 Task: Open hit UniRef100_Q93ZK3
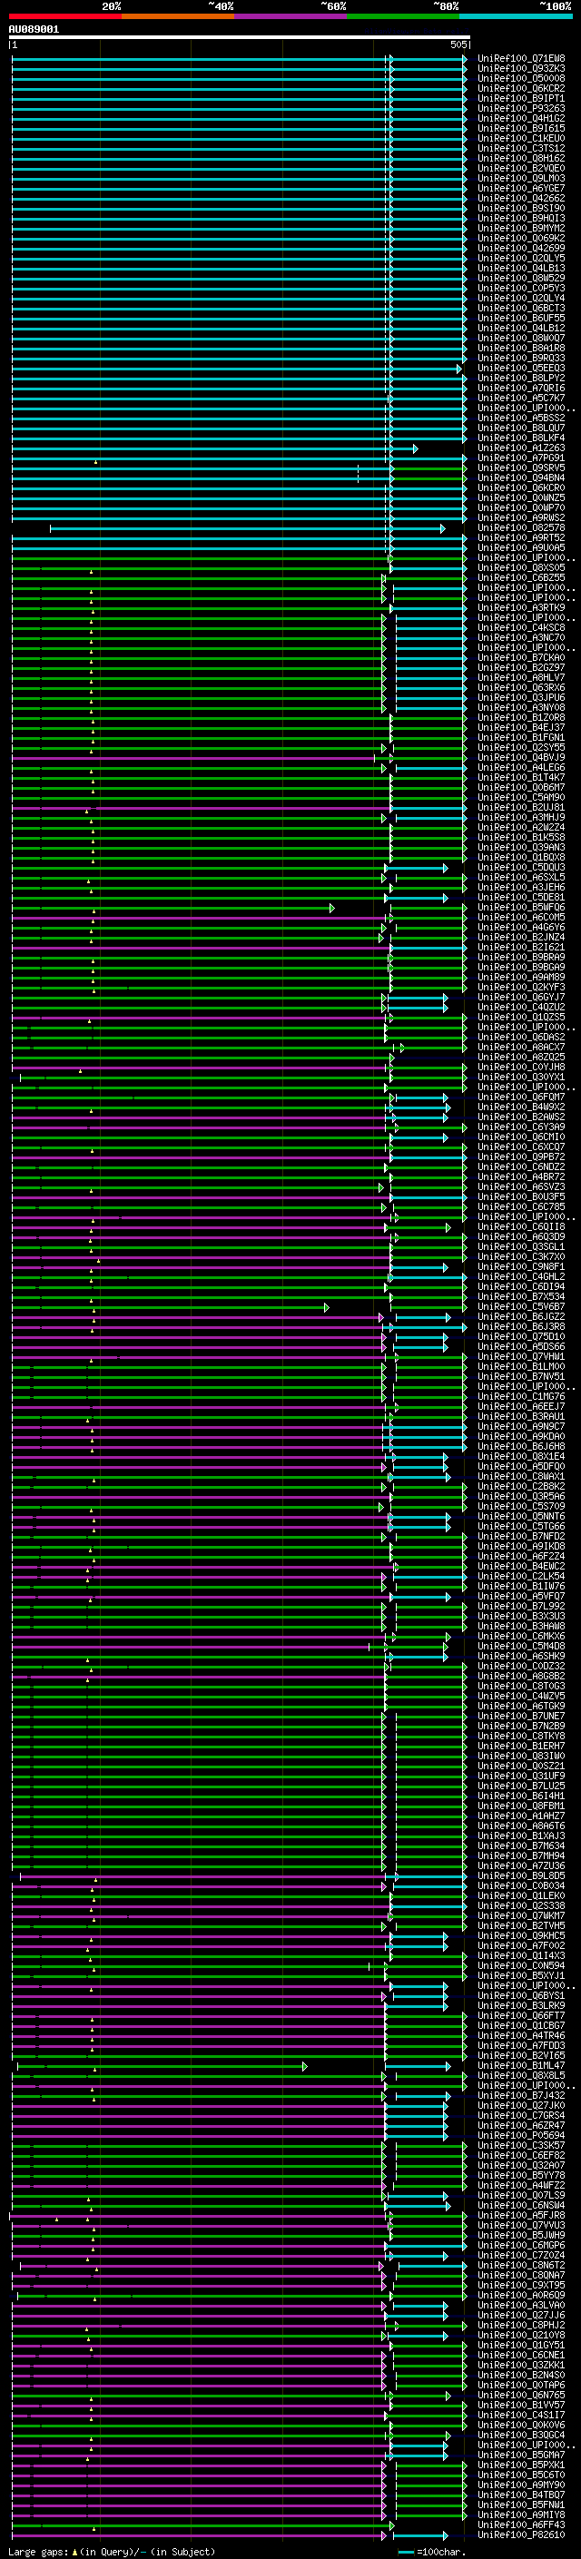[521, 69]
